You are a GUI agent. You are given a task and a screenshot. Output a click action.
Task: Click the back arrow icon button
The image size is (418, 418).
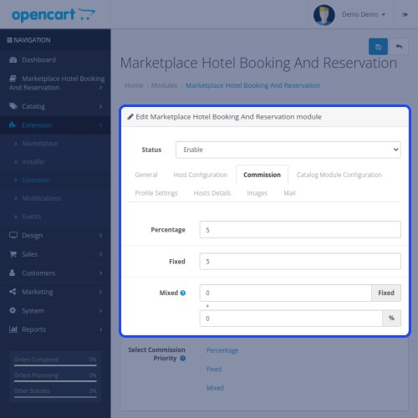pos(399,47)
